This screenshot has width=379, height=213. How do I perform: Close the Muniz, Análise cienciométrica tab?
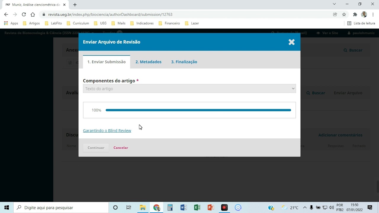tap(64, 5)
